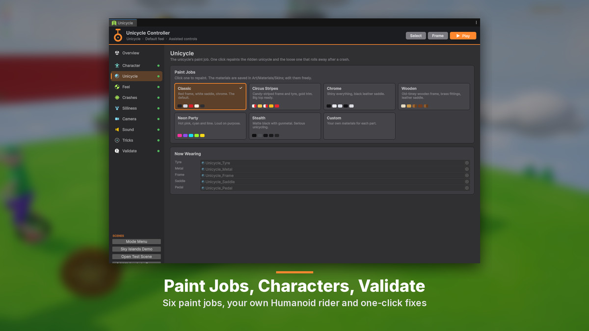Select the Character icon in sidebar
This screenshot has height=331, width=589.
pos(117,66)
